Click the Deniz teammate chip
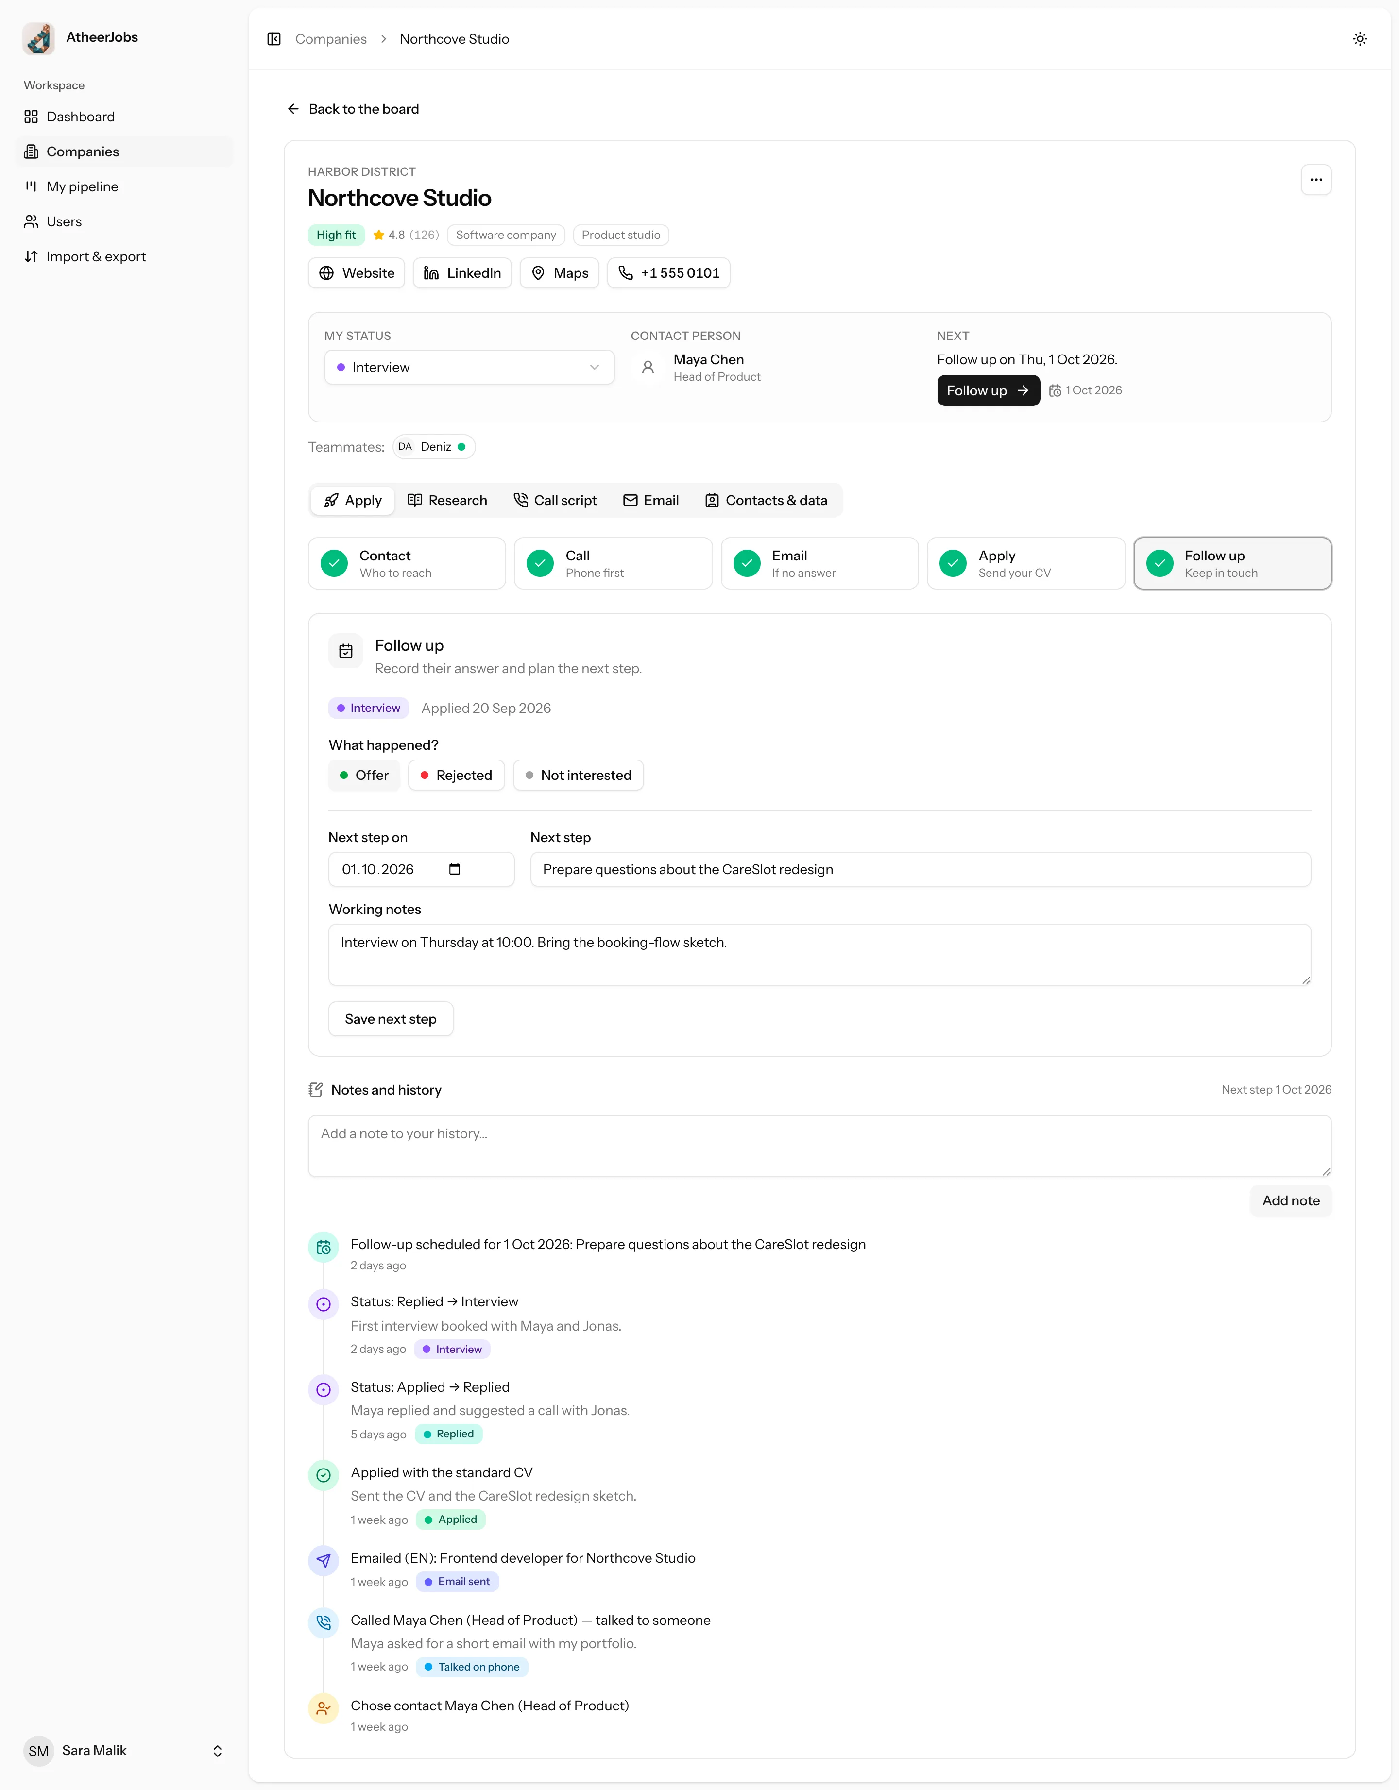 [434, 447]
